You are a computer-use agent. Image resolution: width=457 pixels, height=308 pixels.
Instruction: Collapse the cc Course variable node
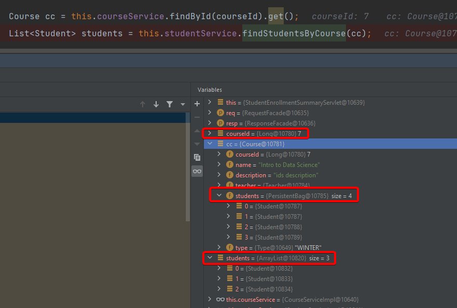tap(210, 144)
